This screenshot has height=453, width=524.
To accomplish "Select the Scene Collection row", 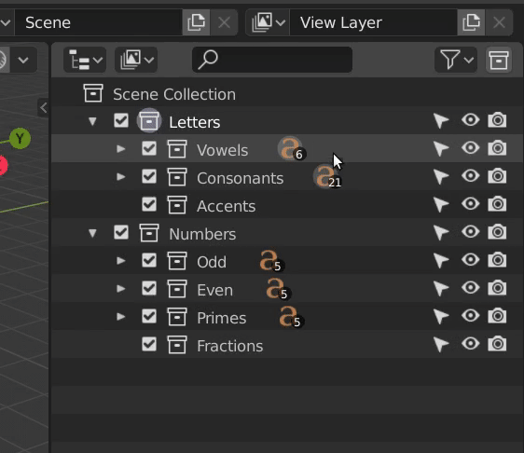I will (x=287, y=94).
